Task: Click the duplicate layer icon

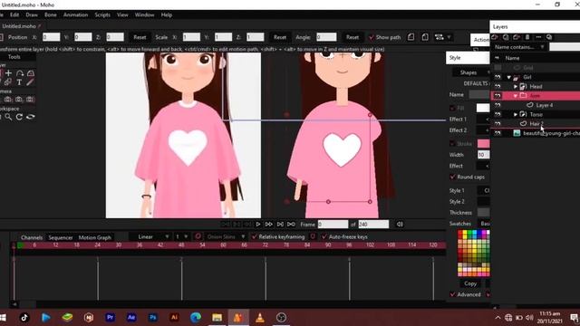Action: click(x=506, y=37)
